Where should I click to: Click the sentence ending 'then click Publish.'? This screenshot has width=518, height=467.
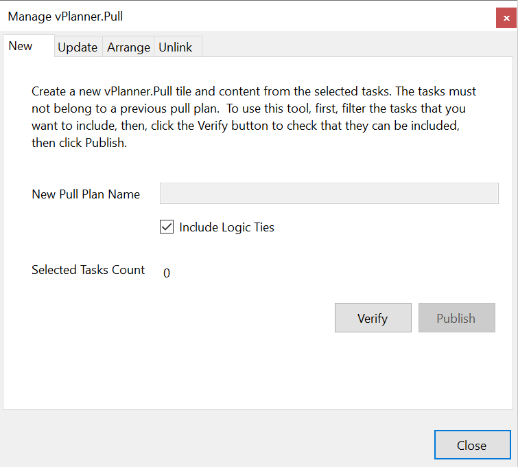click(x=80, y=143)
